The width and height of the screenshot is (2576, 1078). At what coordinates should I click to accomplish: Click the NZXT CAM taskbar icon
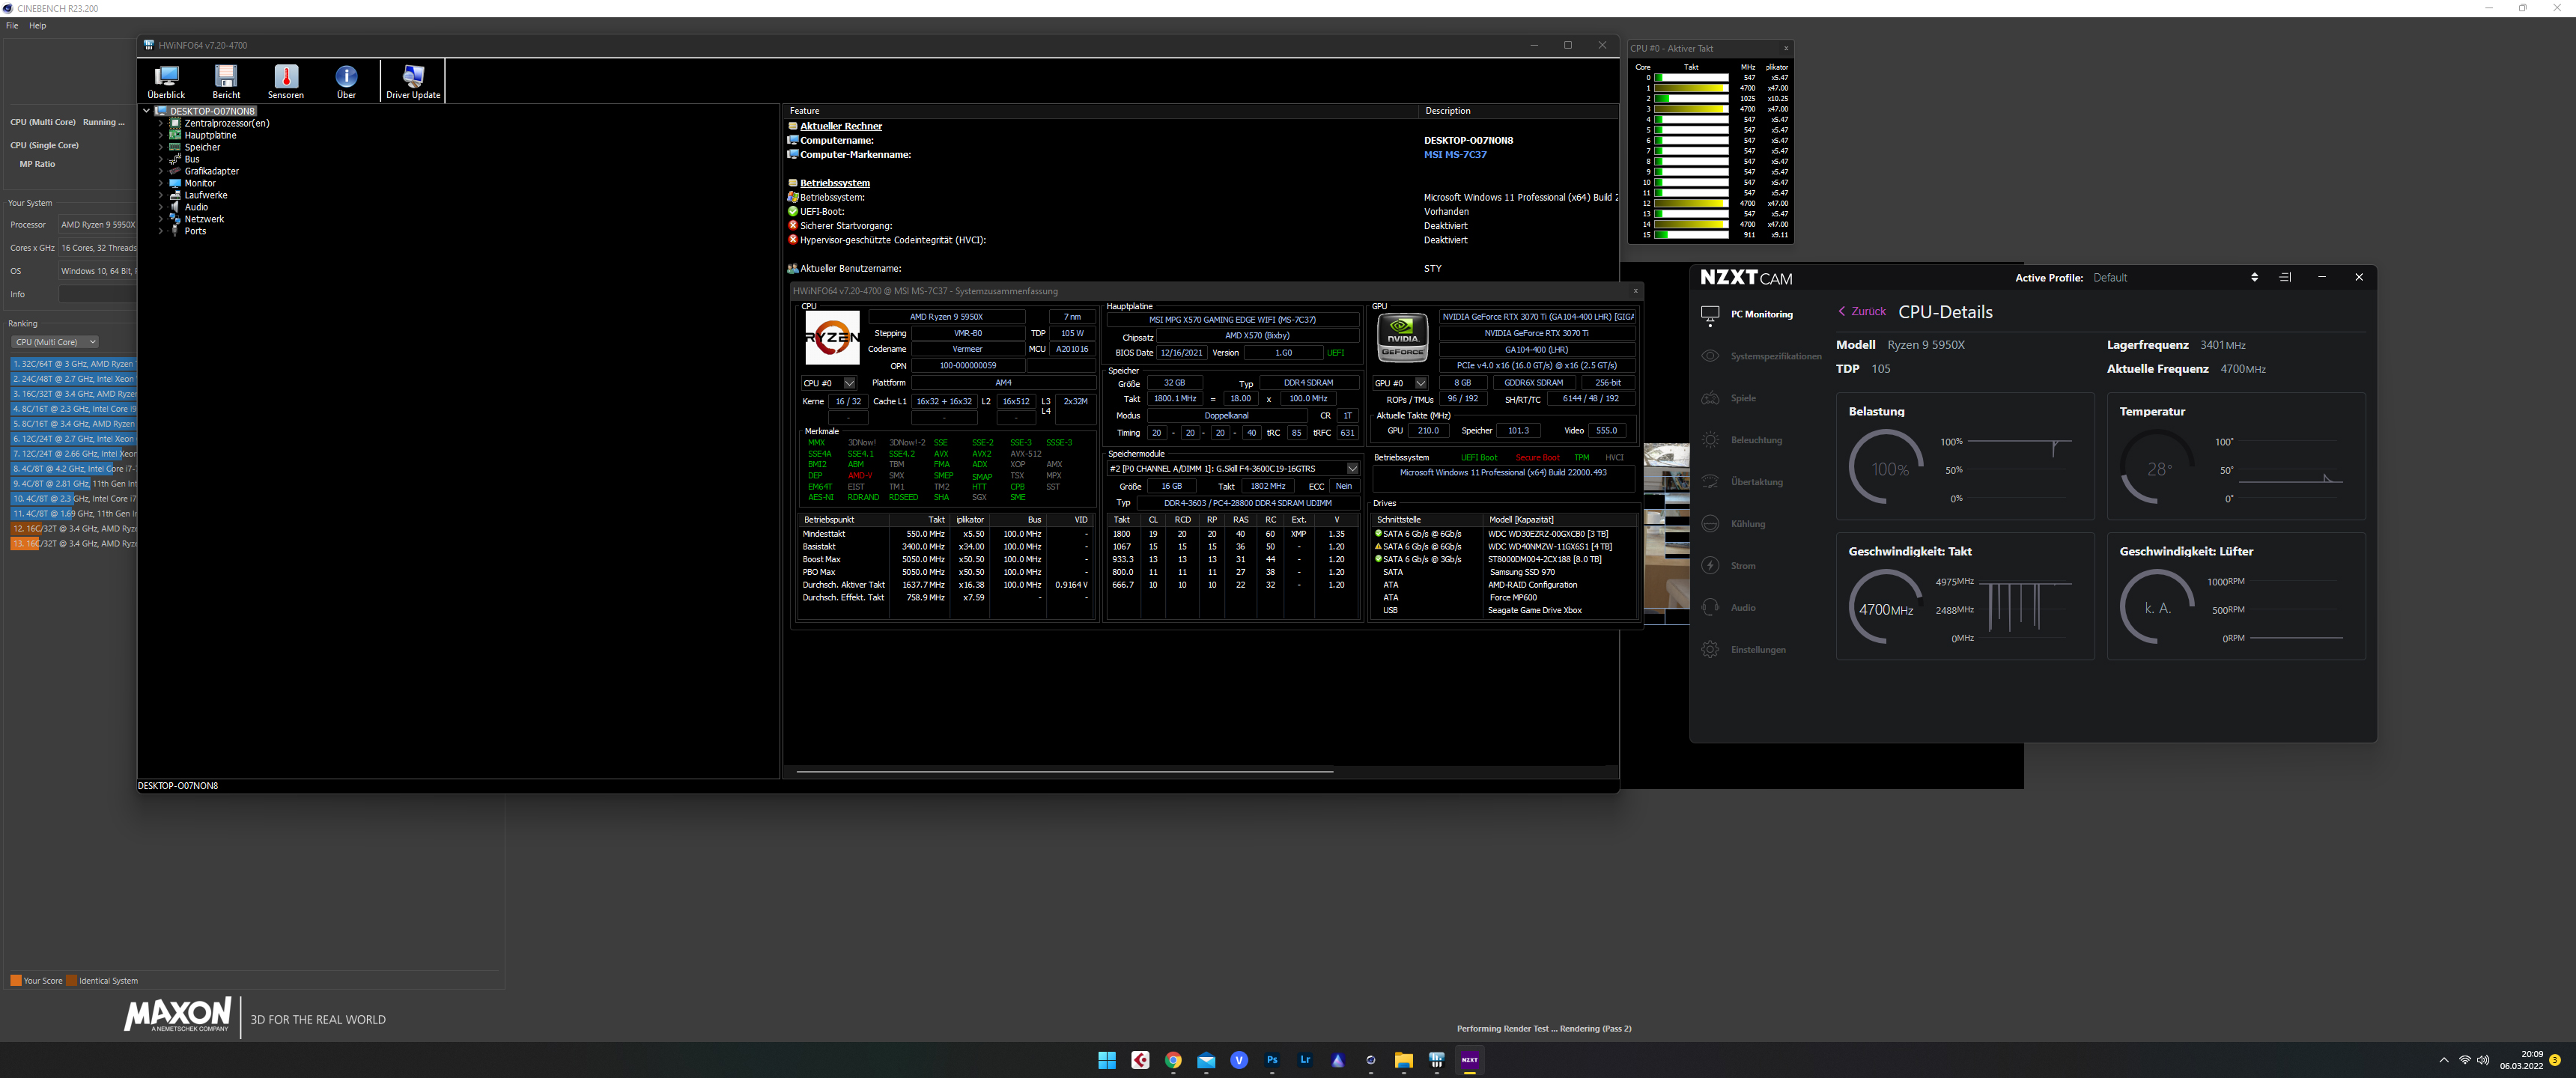pos(1469,1060)
